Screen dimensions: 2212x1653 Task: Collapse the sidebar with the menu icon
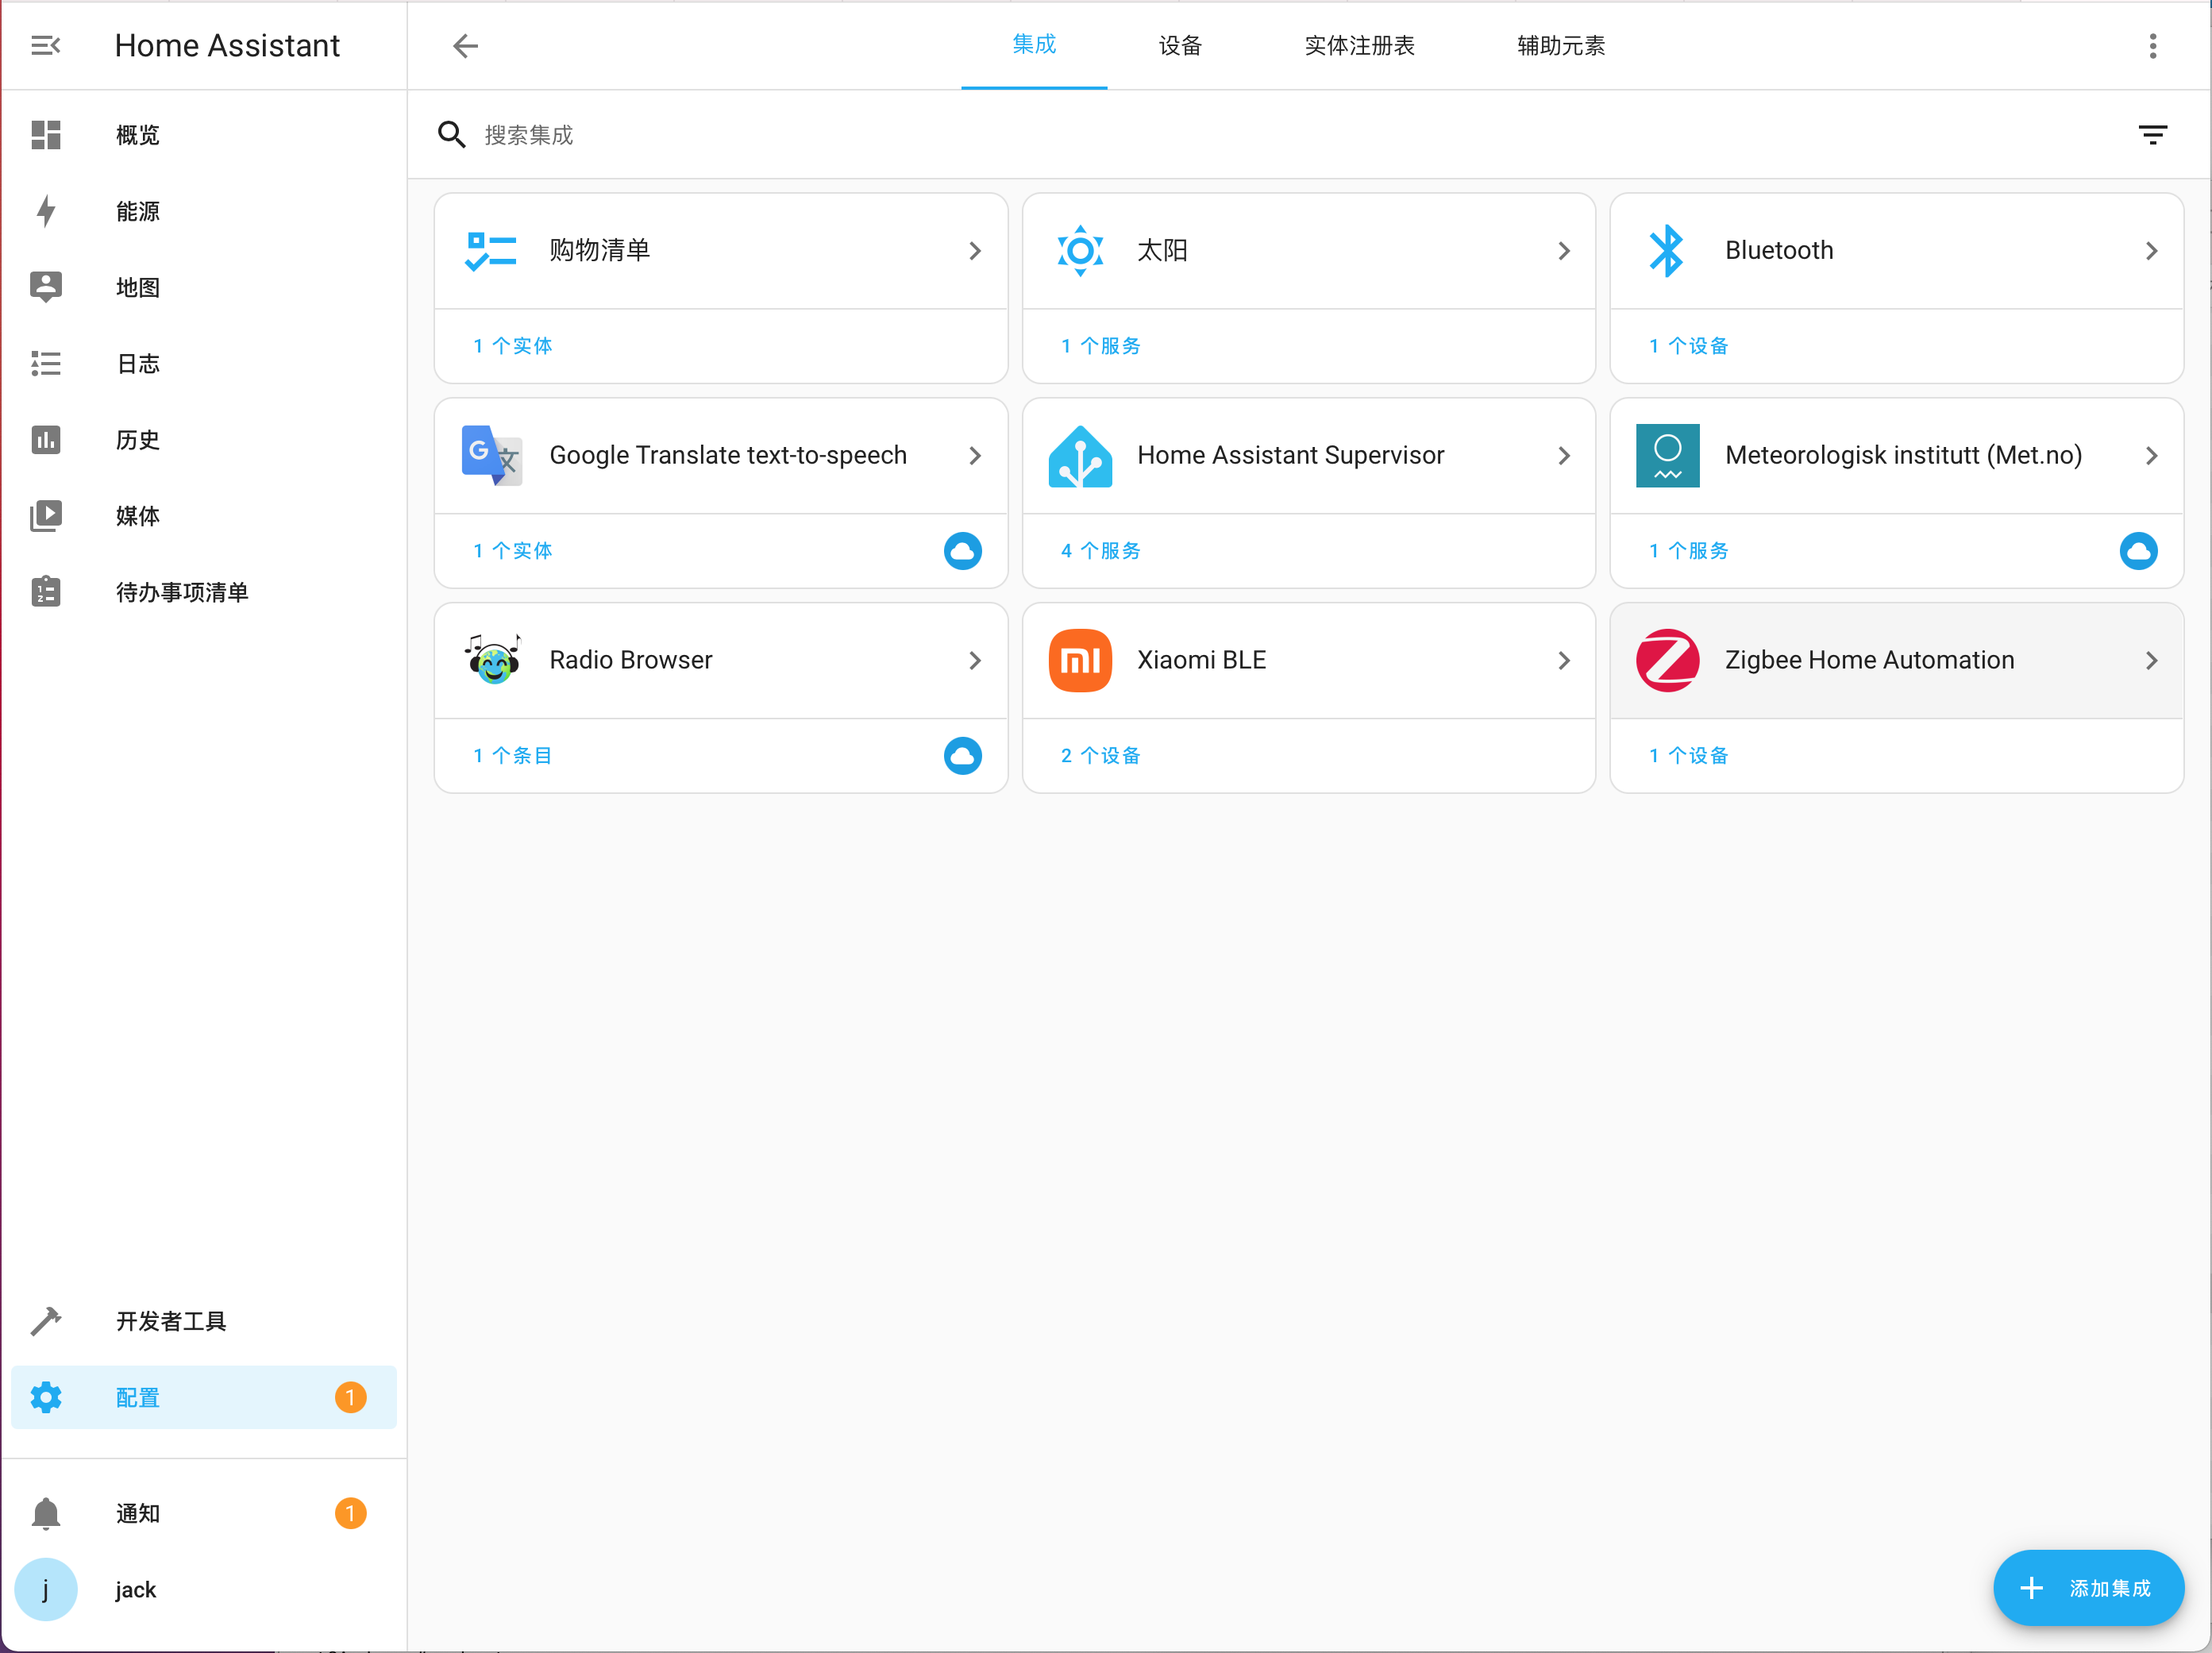[45, 45]
